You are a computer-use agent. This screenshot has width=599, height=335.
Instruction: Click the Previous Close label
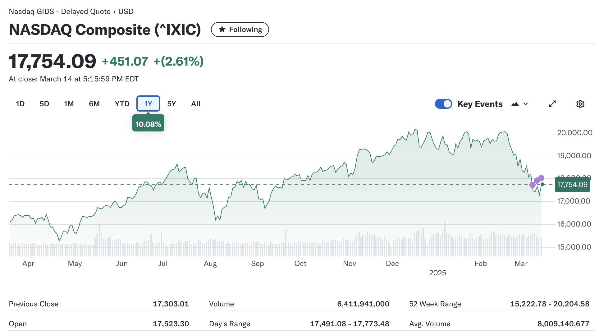coord(34,304)
